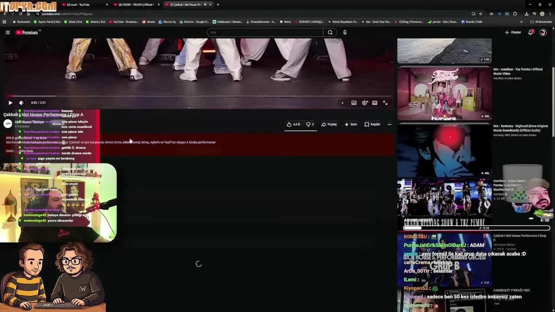Click inside the YouTube search box

265,32
